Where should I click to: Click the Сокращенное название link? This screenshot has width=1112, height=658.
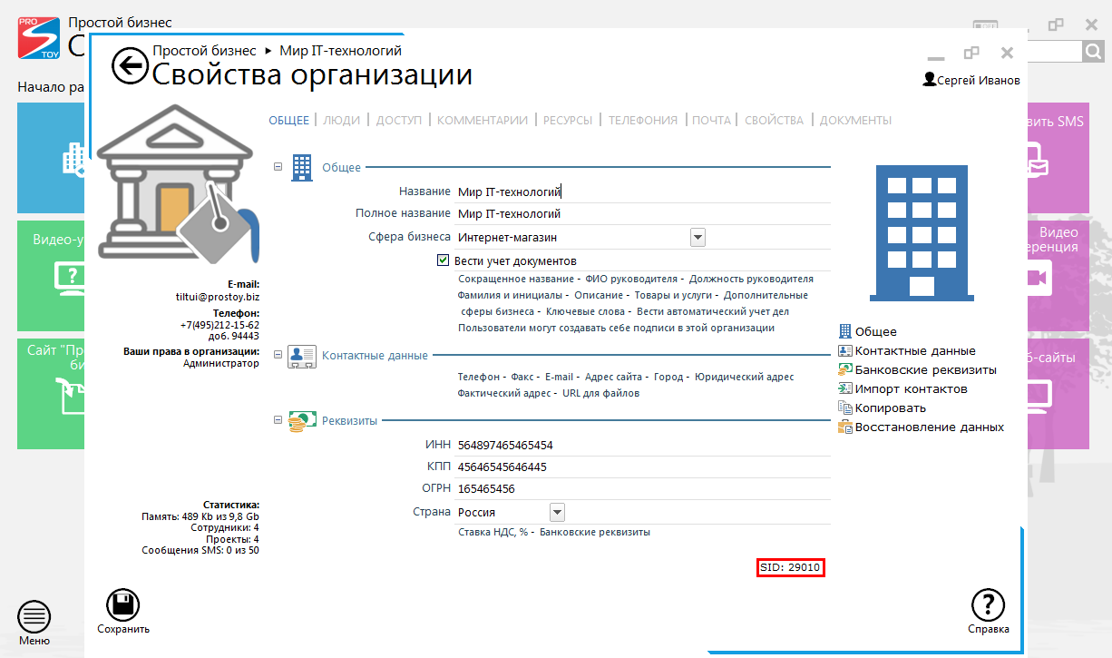515,279
